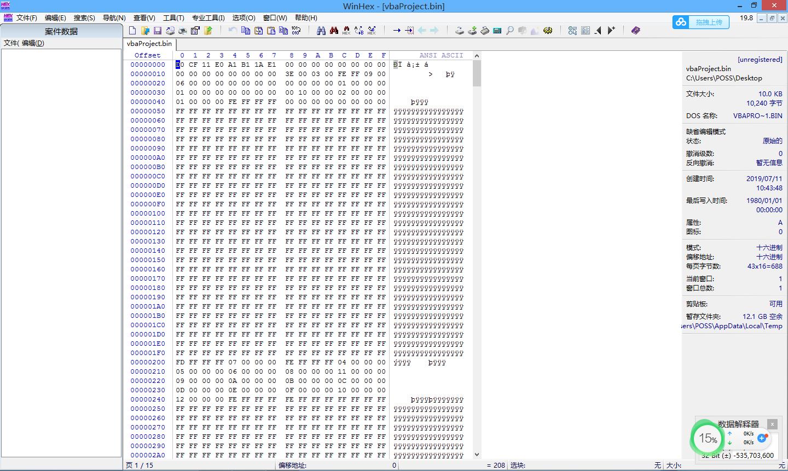Click the Paste clipboard toolbar icon
This screenshot has width=788, height=471.
coord(271,31)
